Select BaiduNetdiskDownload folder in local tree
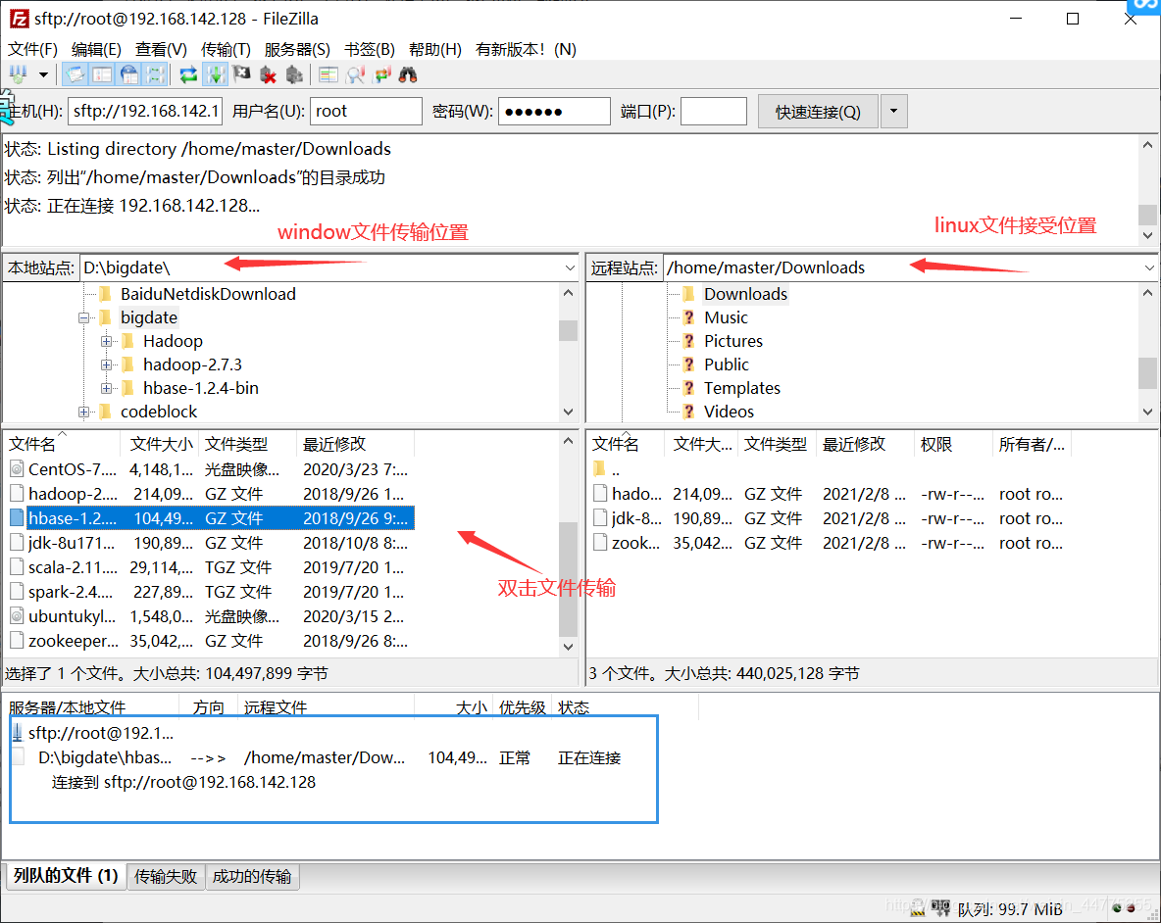 tap(208, 294)
